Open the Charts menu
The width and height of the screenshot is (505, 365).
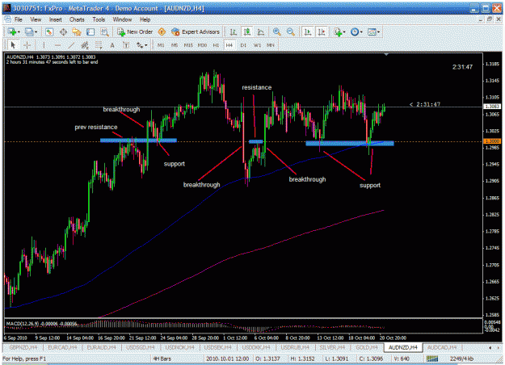77,19
